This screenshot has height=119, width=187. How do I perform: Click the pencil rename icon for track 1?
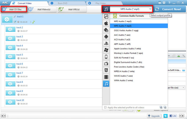click(x=15, y=16)
